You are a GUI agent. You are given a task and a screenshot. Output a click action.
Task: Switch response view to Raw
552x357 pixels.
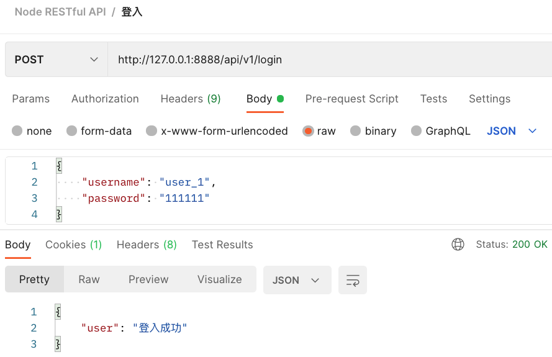[89, 279]
